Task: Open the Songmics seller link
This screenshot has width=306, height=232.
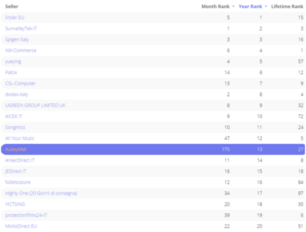Action: click(15, 127)
